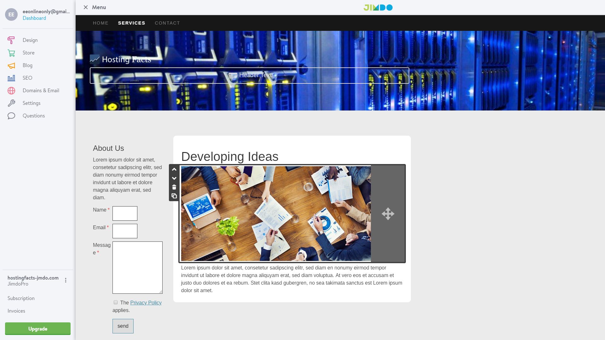Open Questions speech bubble icon

click(x=11, y=116)
